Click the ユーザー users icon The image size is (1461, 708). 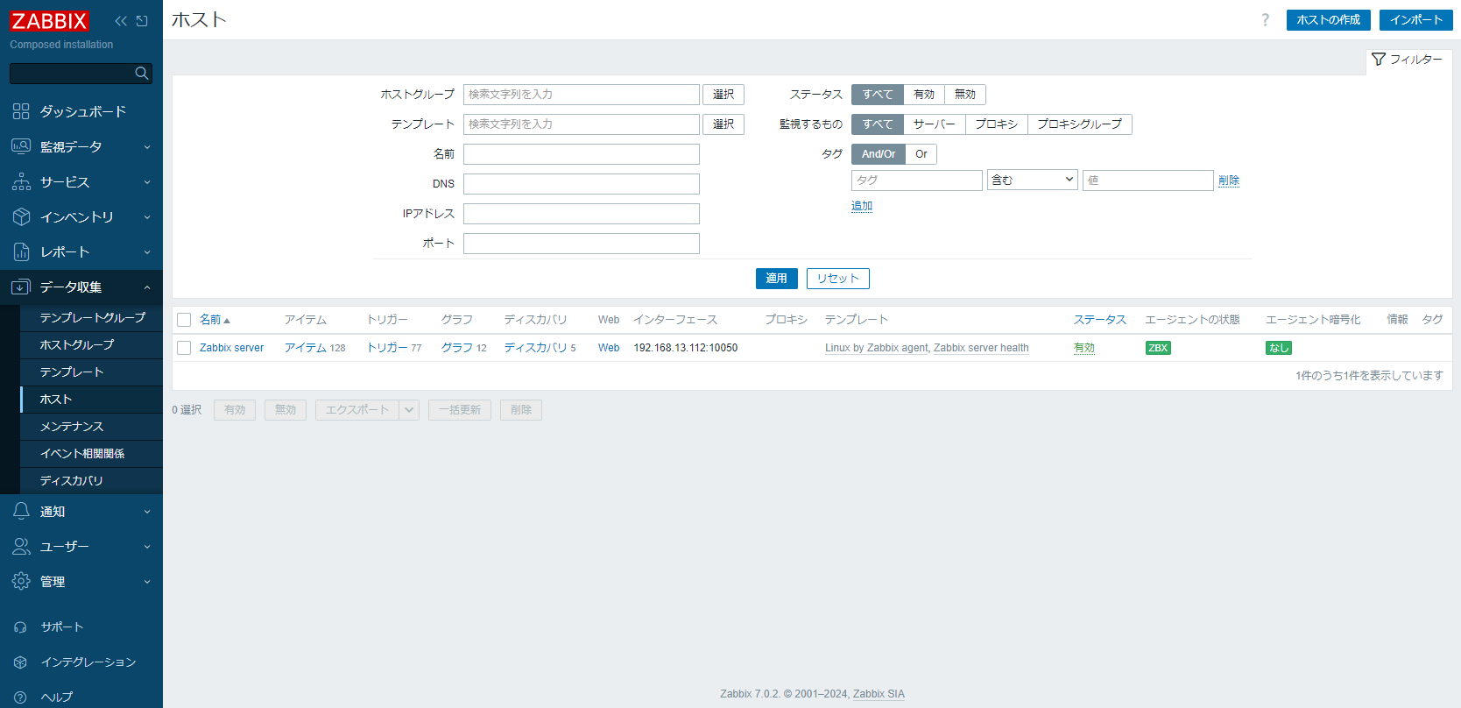[21, 546]
